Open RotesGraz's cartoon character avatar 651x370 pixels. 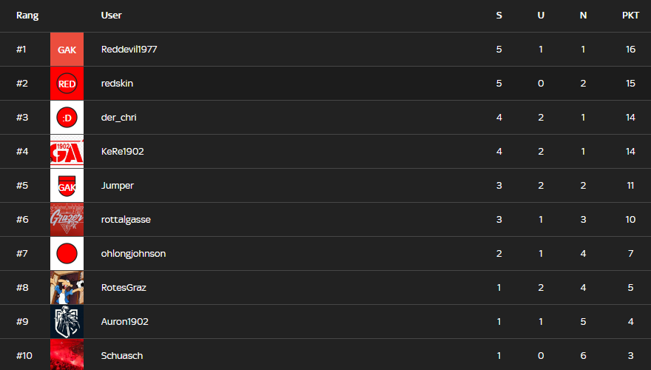coord(67,288)
